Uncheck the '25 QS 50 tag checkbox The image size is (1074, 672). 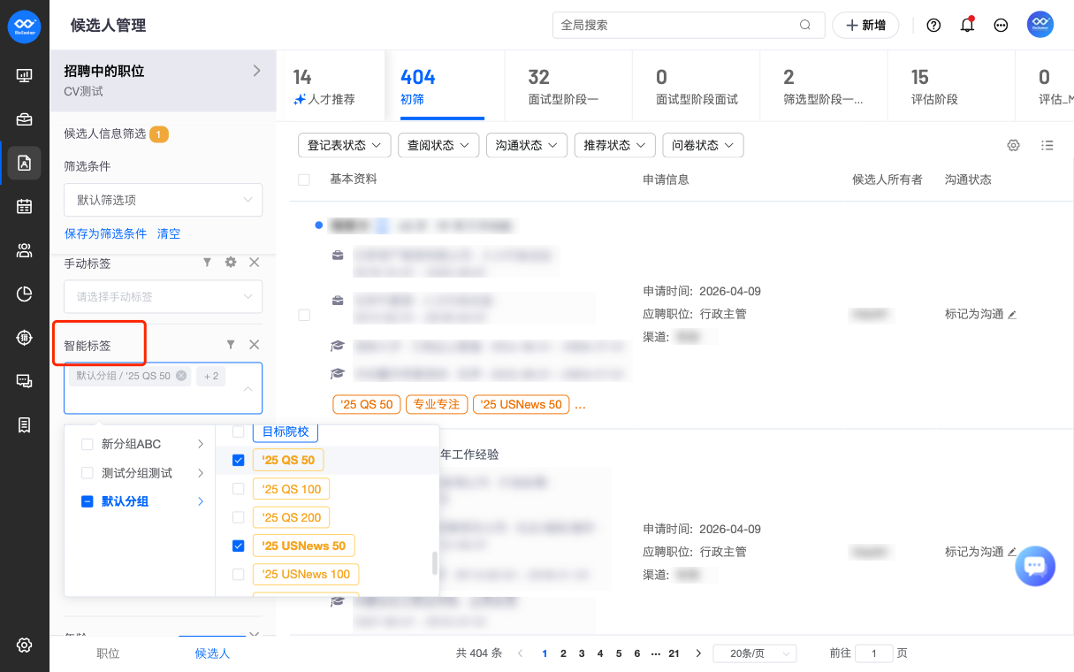pyautogui.click(x=238, y=461)
